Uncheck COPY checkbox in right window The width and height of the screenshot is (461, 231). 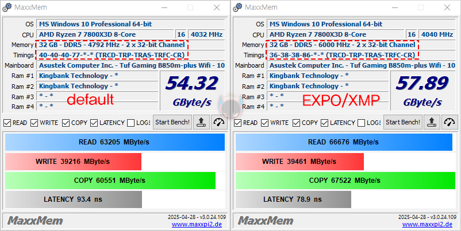click(296, 123)
